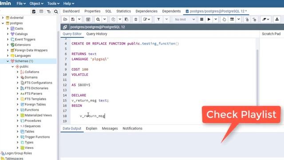Switch to the Dependents tab
The height and width of the screenshot is (160, 284).
click(x=171, y=11)
